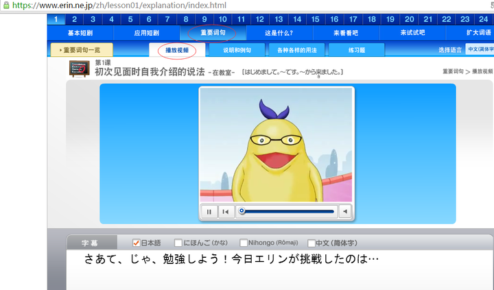Viewport: 494px width, 290px height.
Task: Open the 重要词句一览 list button
Action: pos(82,50)
